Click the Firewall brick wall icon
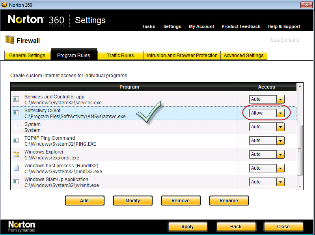Image resolution: width=315 pixels, height=235 pixels. (10, 40)
